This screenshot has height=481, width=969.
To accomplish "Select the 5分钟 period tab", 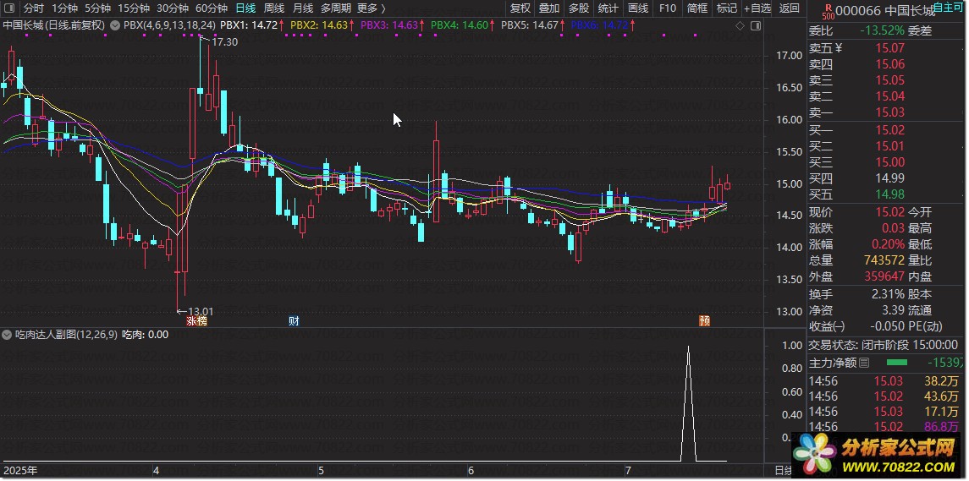I will (x=97, y=8).
